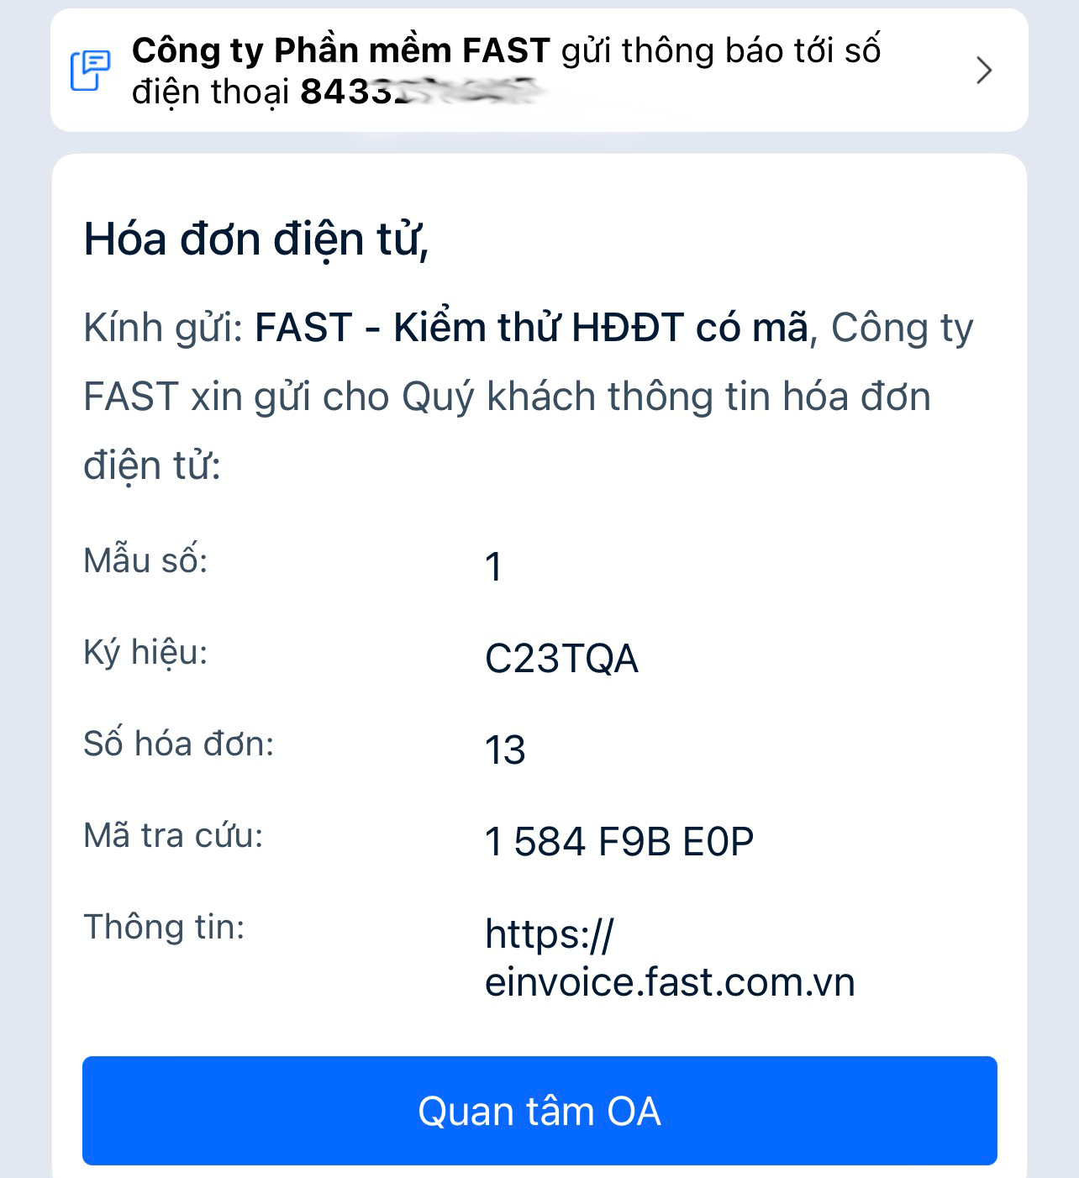Tap the Ký hiệu label
Viewport: 1079px width, 1178px height.
point(145,652)
